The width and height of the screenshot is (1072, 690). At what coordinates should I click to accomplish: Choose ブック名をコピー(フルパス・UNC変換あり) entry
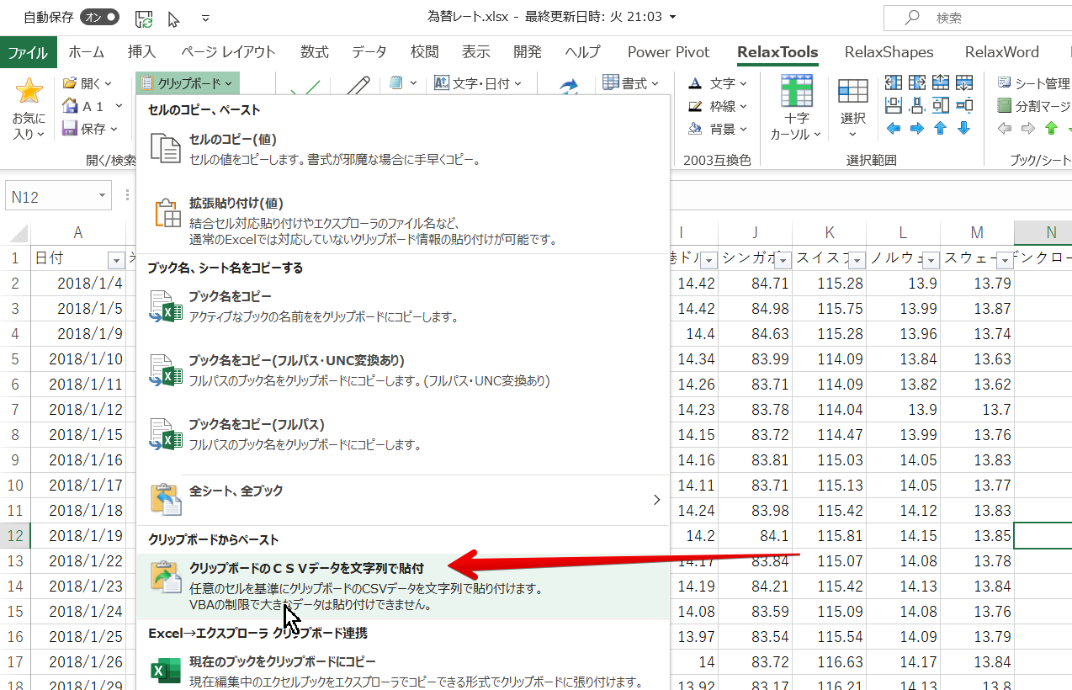click(403, 370)
